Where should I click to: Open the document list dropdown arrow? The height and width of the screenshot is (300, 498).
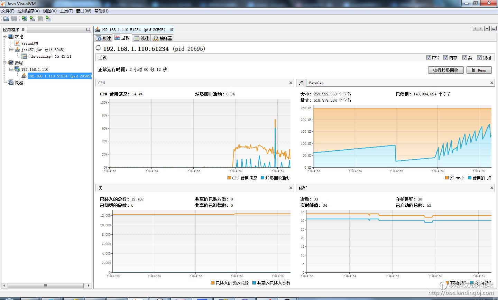487,29
